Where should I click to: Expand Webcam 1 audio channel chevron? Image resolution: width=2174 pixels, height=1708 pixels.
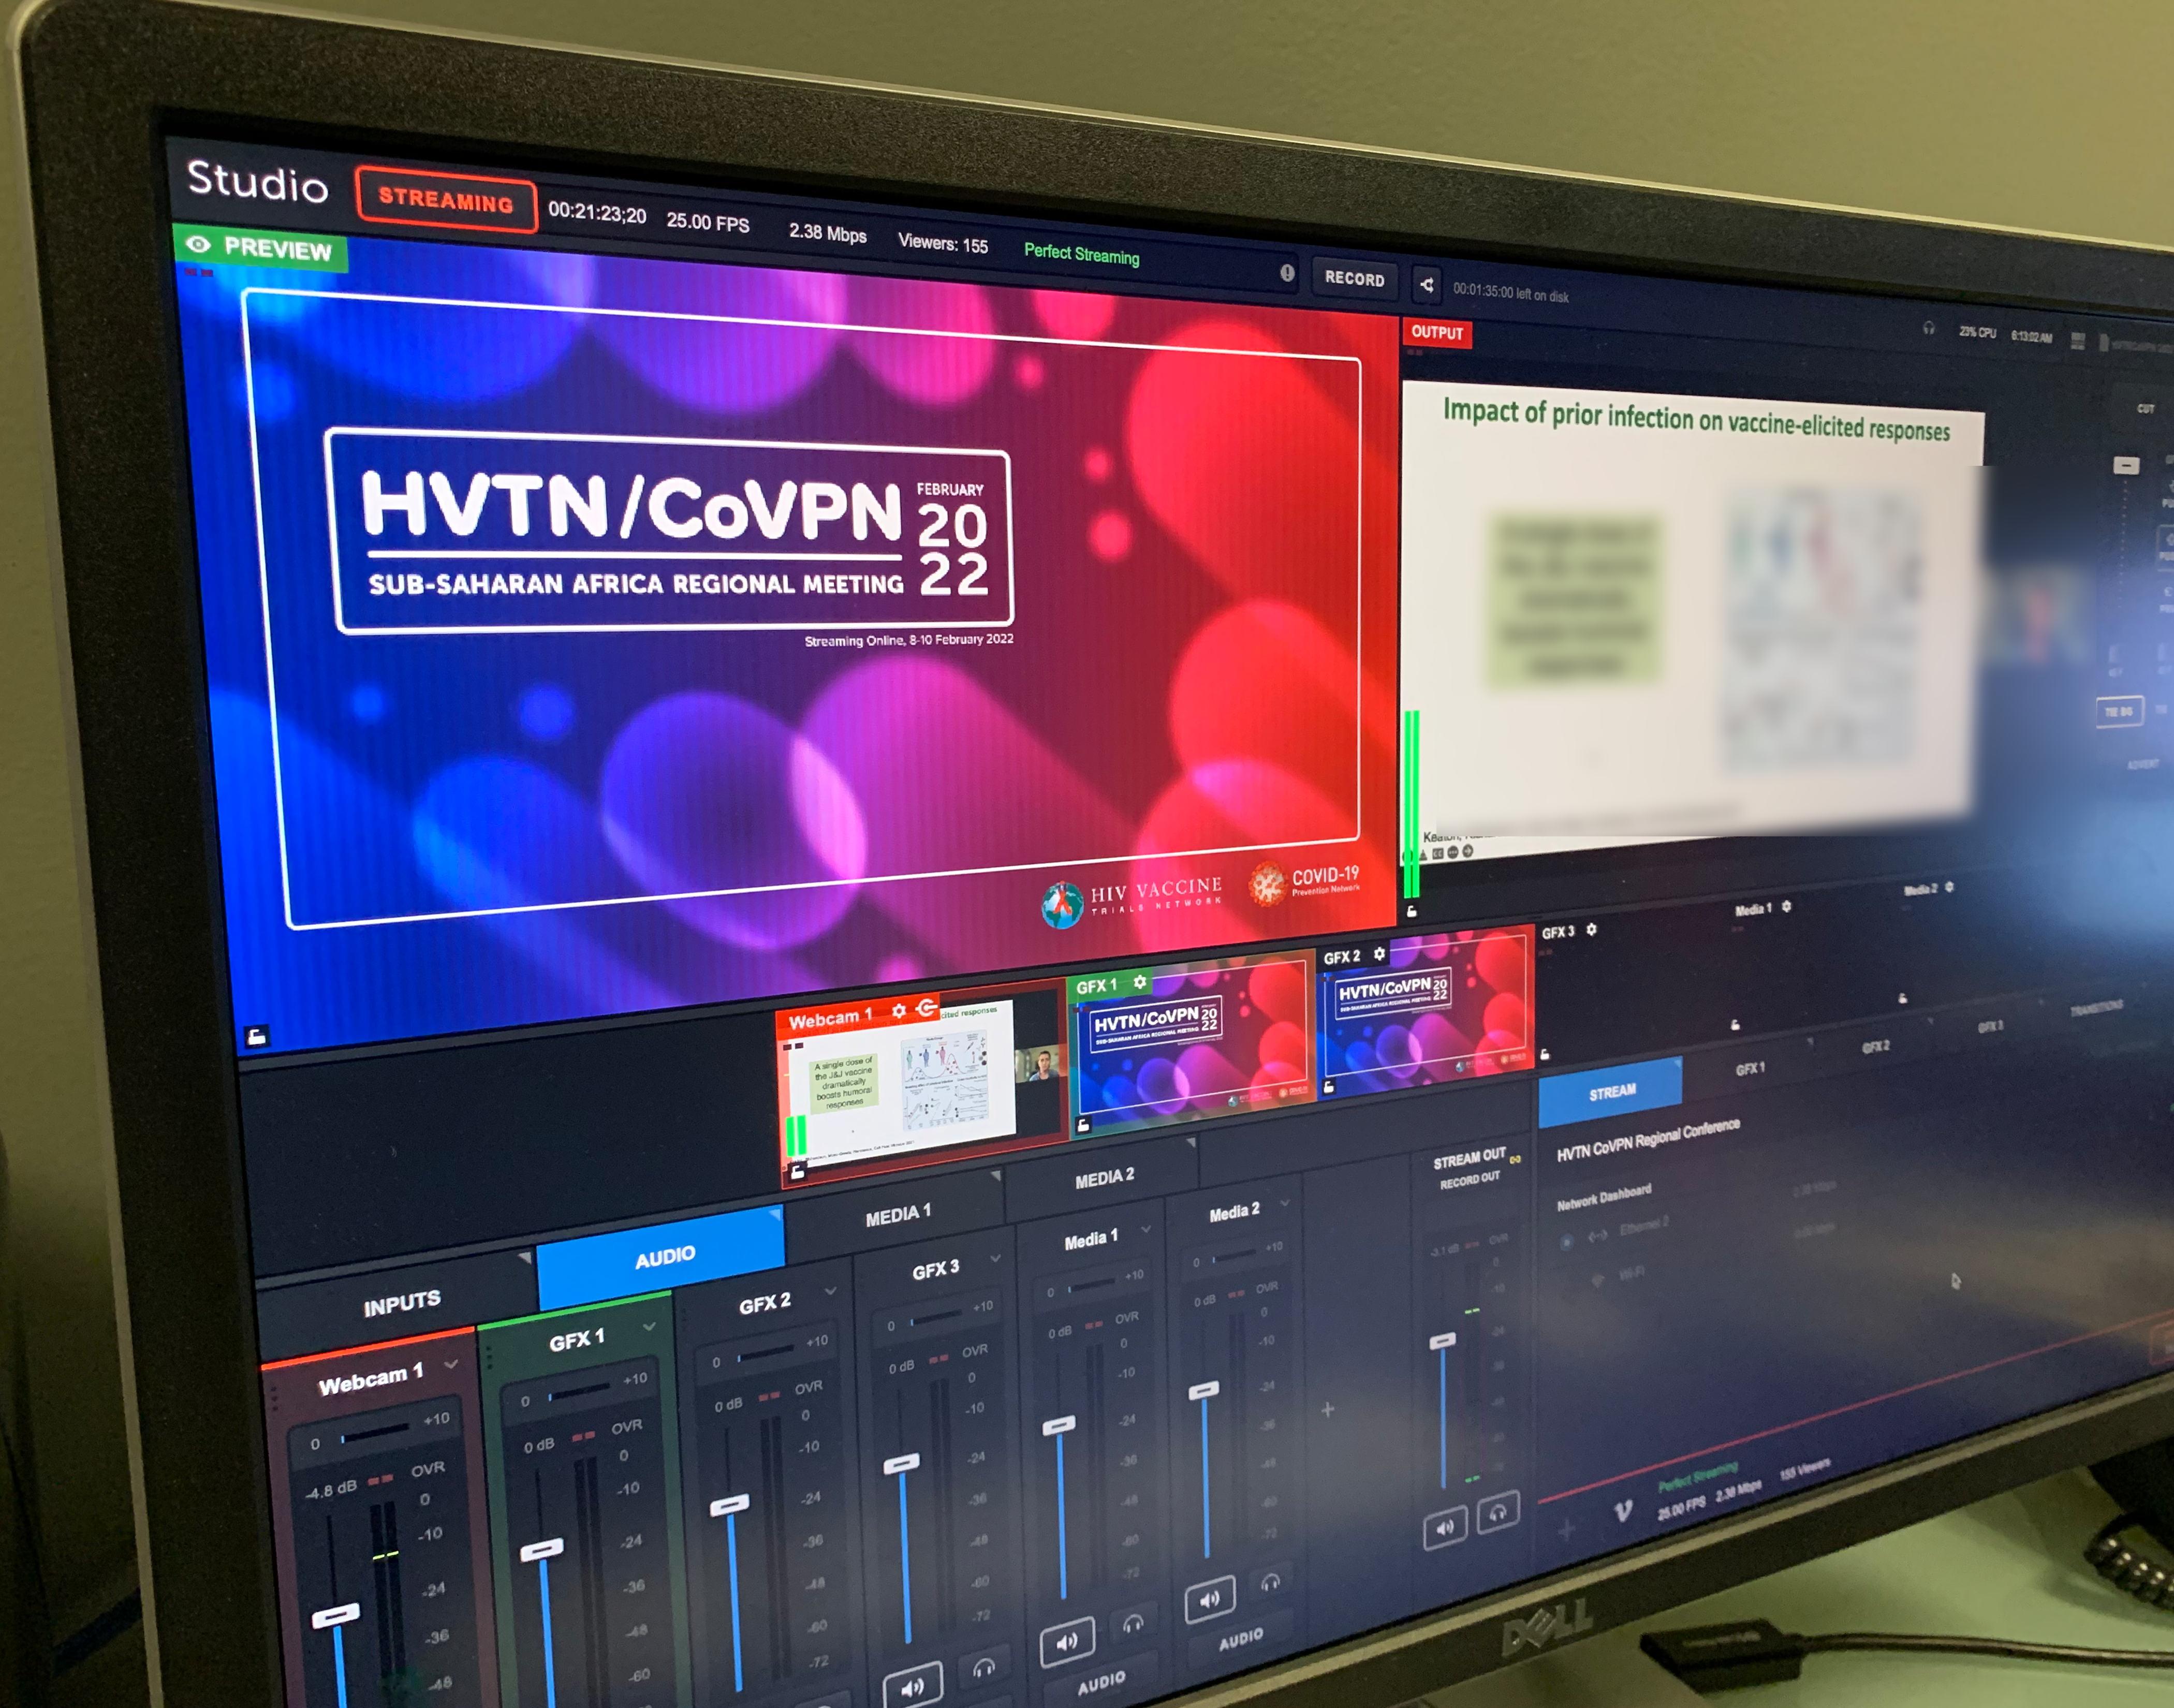click(x=452, y=1364)
